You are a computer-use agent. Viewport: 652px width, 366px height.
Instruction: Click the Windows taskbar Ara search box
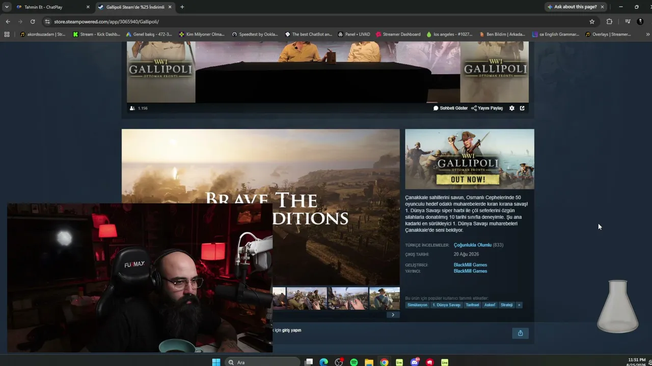262,362
